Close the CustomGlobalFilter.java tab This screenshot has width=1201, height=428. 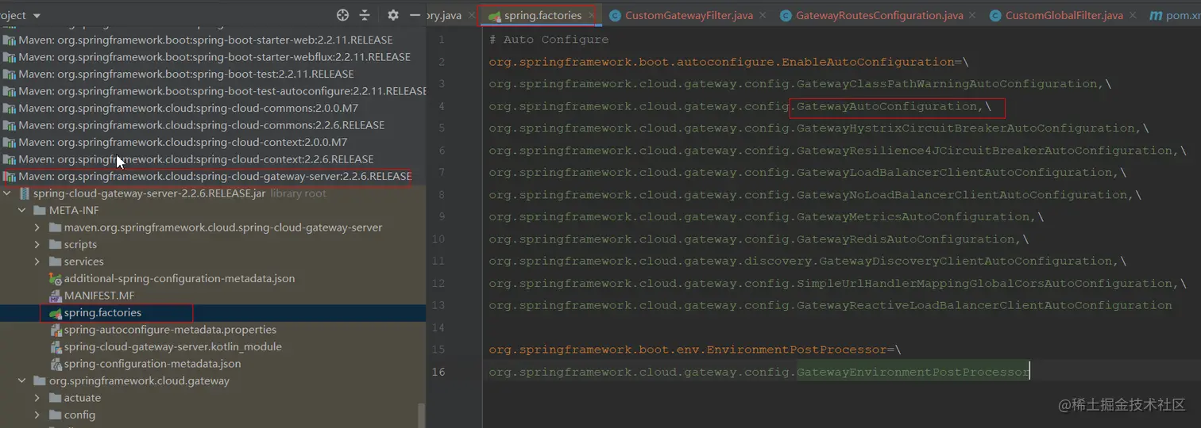coord(1132,16)
